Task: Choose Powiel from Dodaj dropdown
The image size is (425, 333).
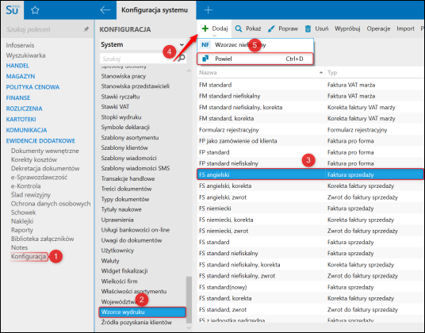Action: pos(255,59)
